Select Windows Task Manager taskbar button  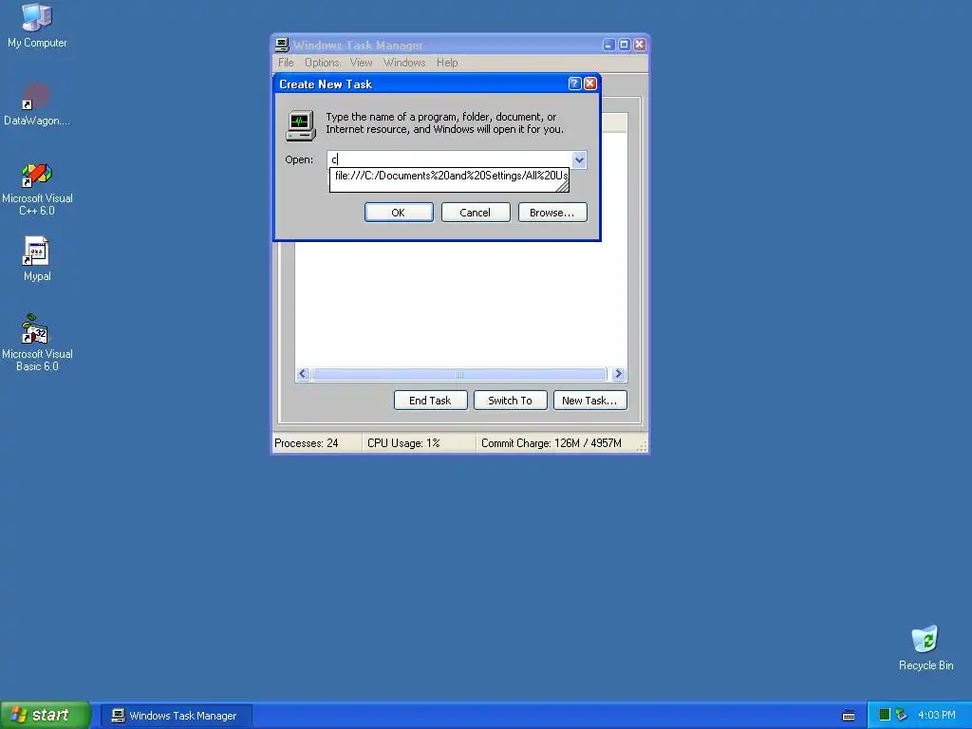[176, 716]
